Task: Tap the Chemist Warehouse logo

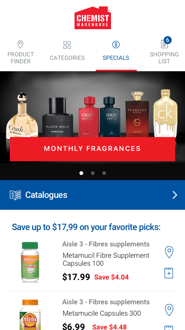Action: (93, 18)
